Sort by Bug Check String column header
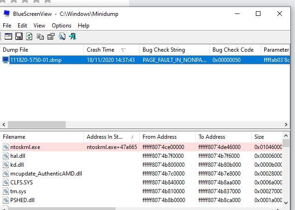The width and height of the screenshot is (295, 210). click(x=174, y=50)
